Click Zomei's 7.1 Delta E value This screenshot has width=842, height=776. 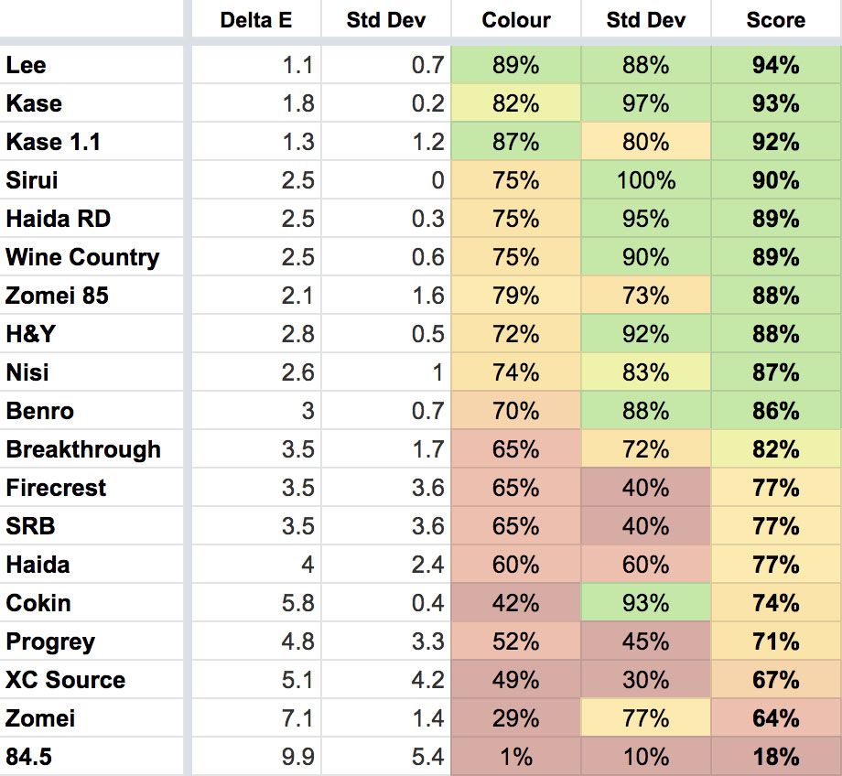coord(298,718)
